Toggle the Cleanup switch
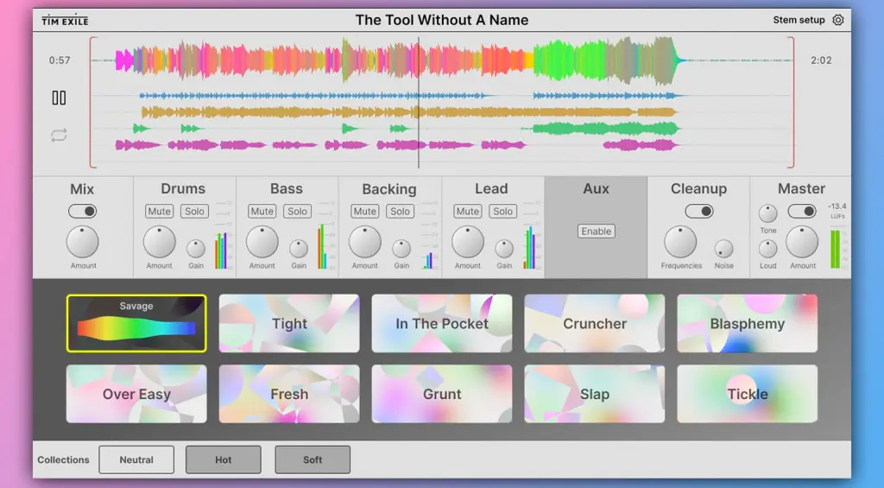 pyautogui.click(x=698, y=211)
